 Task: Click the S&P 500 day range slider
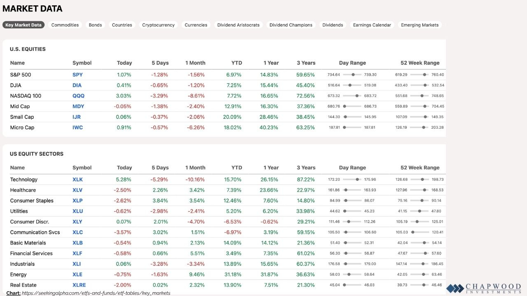pos(352,75)
